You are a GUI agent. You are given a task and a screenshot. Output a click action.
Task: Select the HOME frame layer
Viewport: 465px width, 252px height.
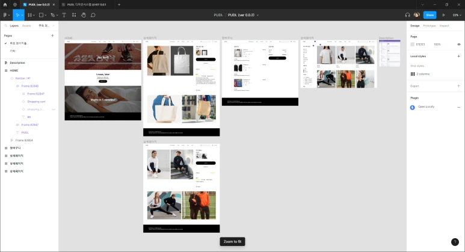pyautogui.click(x=14, y=70)
